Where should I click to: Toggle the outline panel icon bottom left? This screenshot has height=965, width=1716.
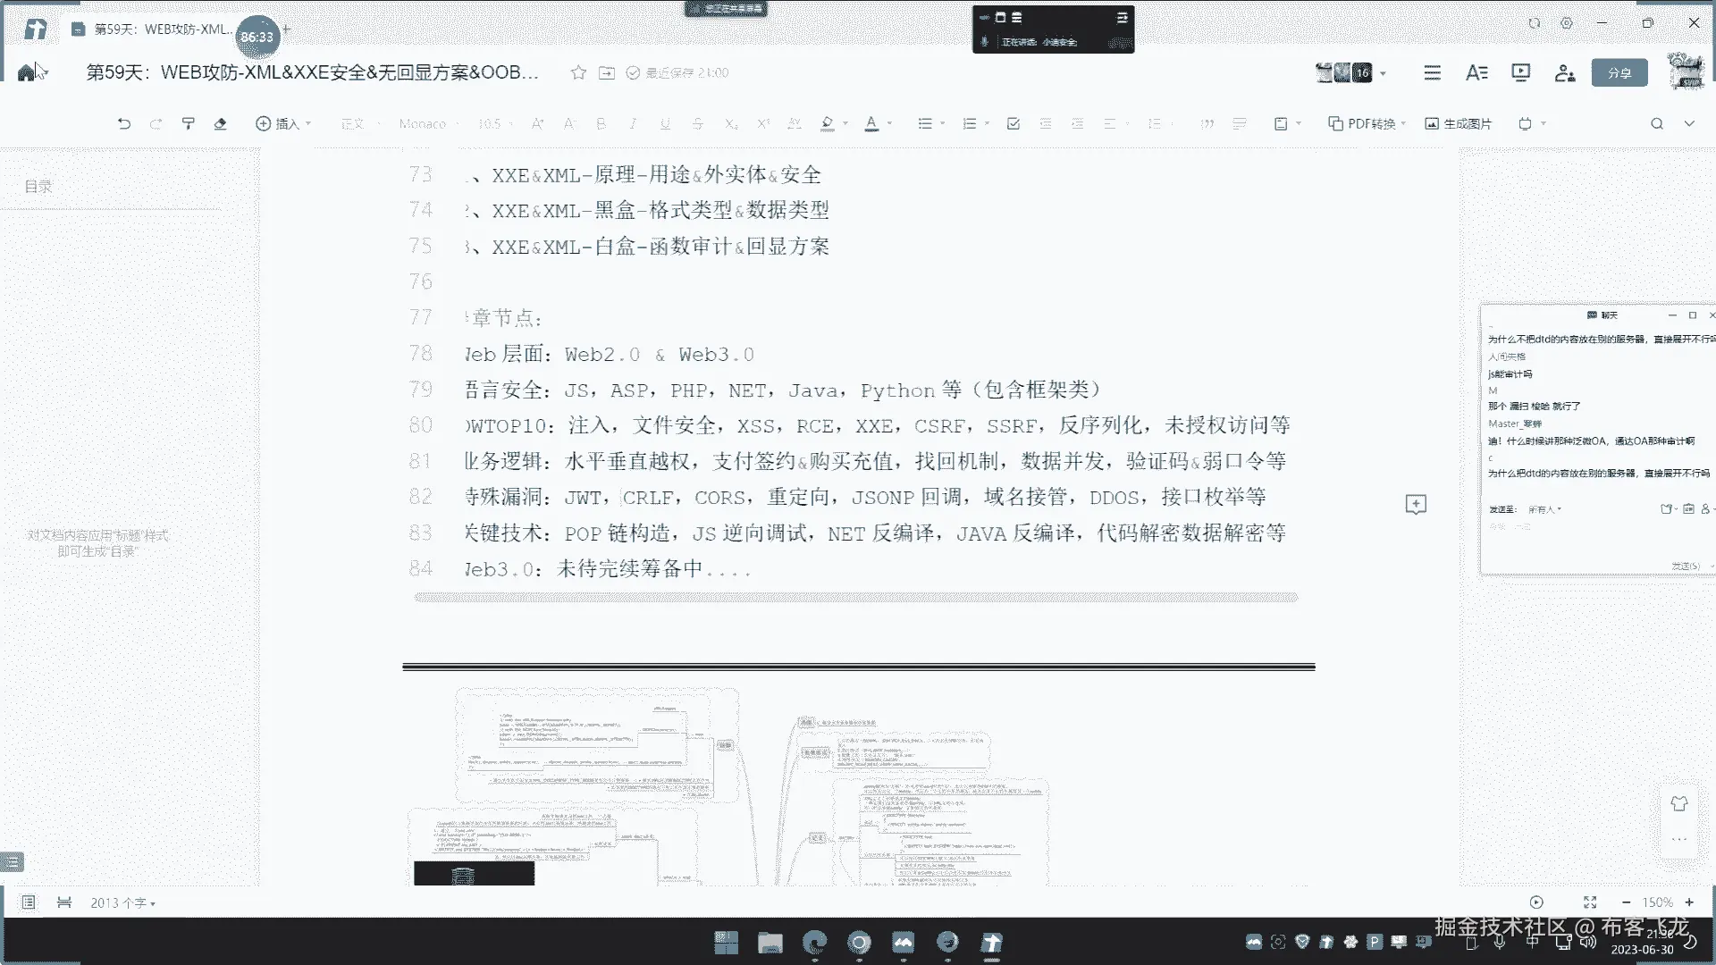[x=29, y=902]
